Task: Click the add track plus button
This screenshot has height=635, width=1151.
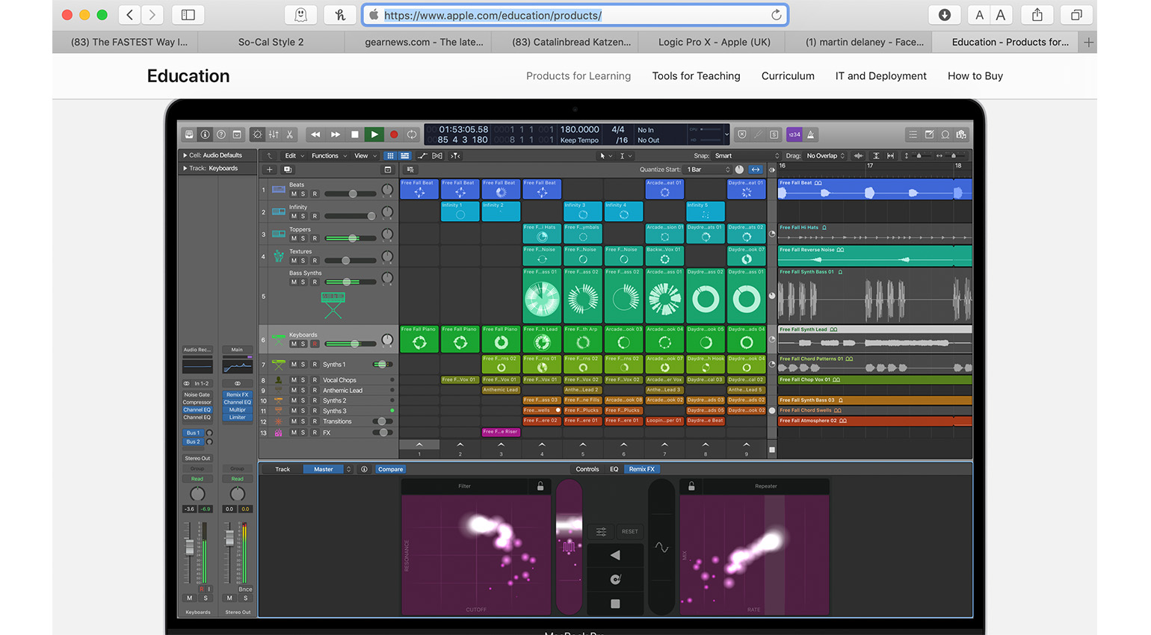Action: (x=270, y=170)
